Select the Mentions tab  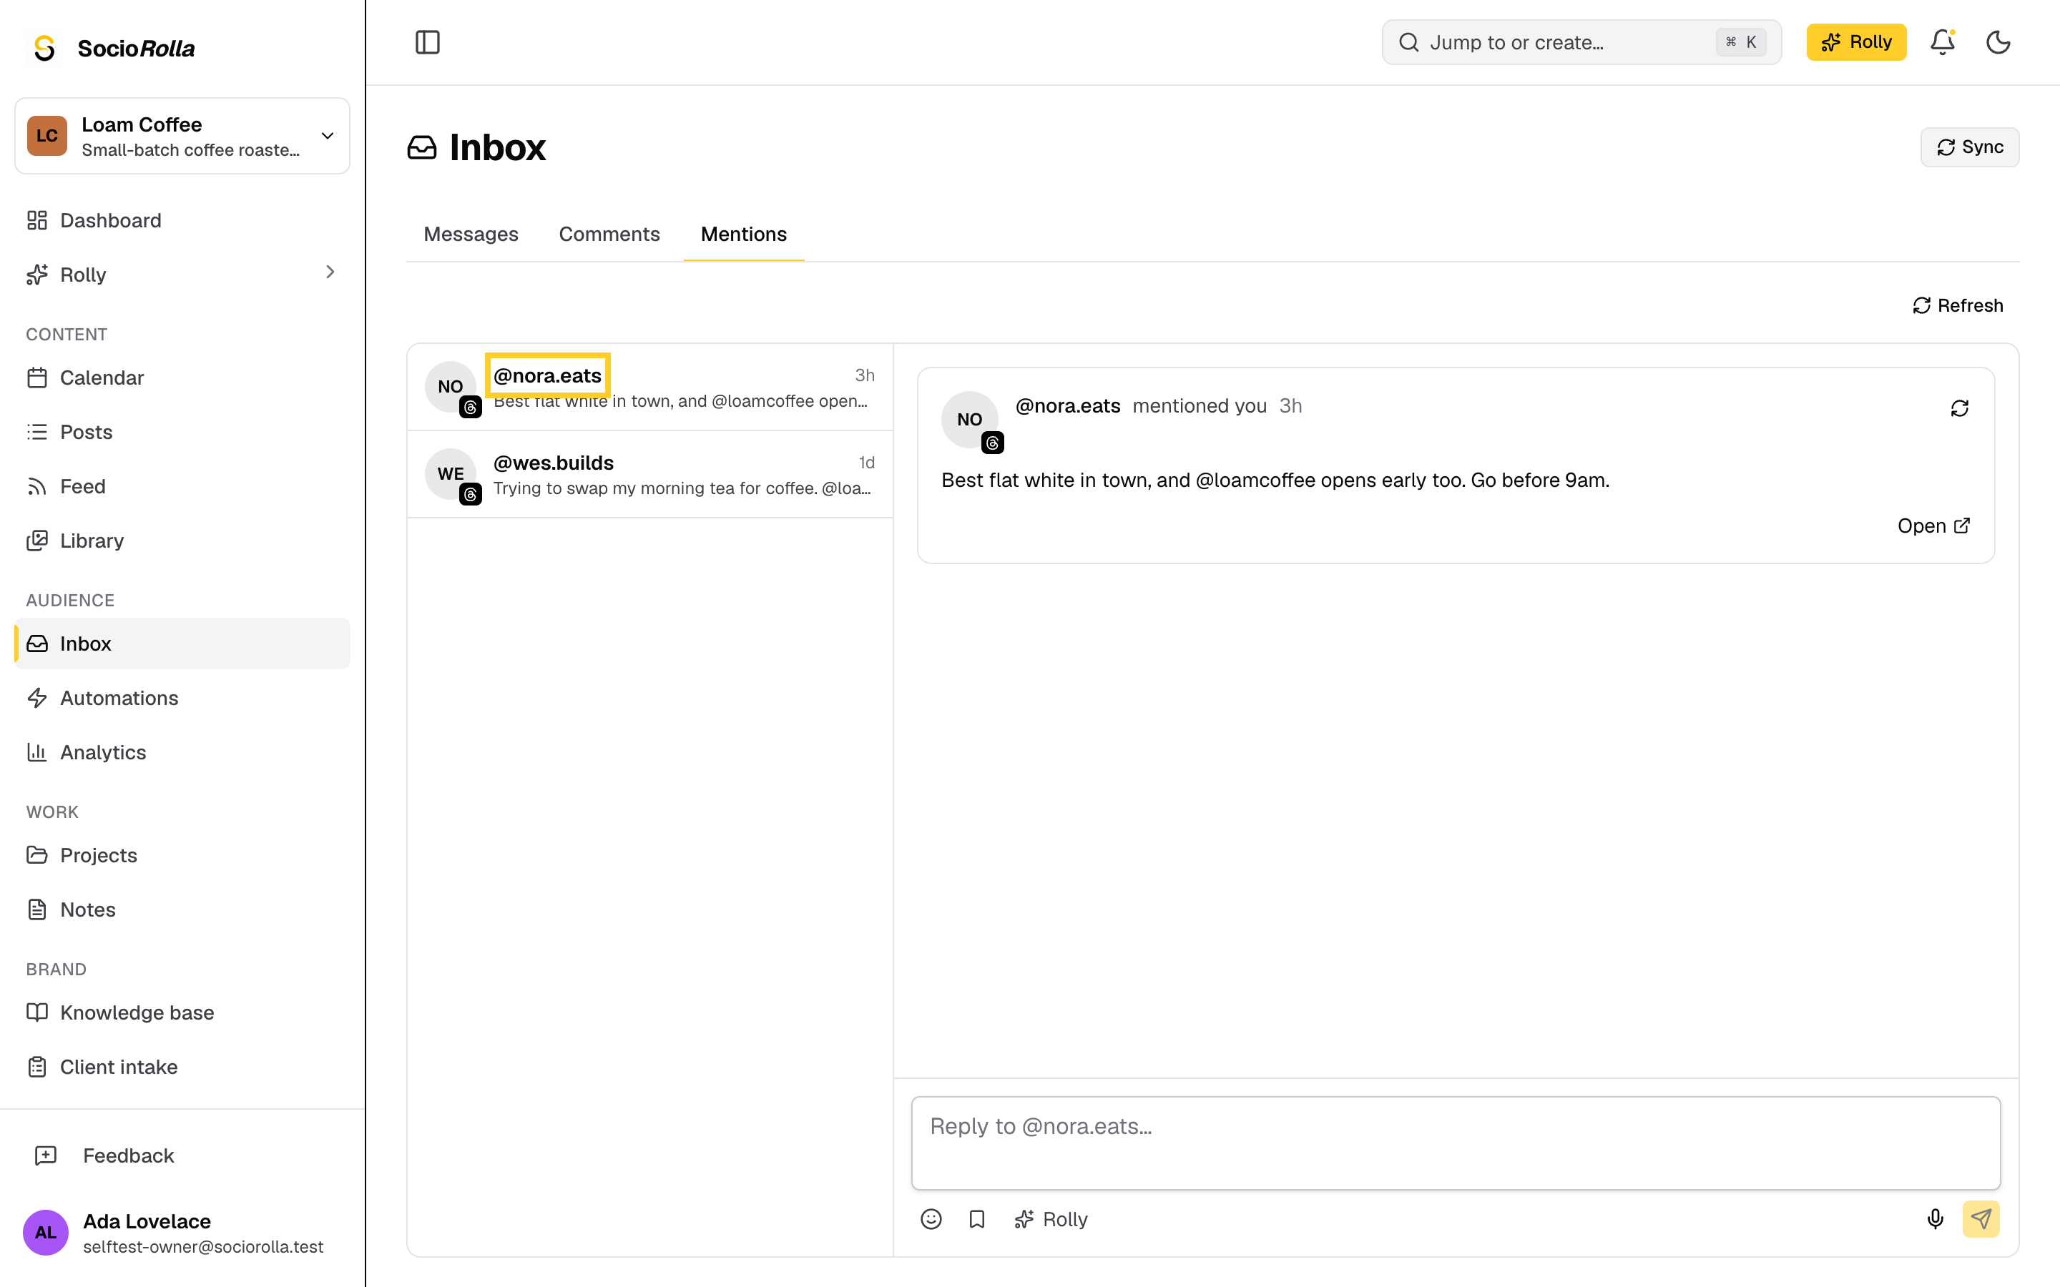pyautogui.click(x=744, y=234)
